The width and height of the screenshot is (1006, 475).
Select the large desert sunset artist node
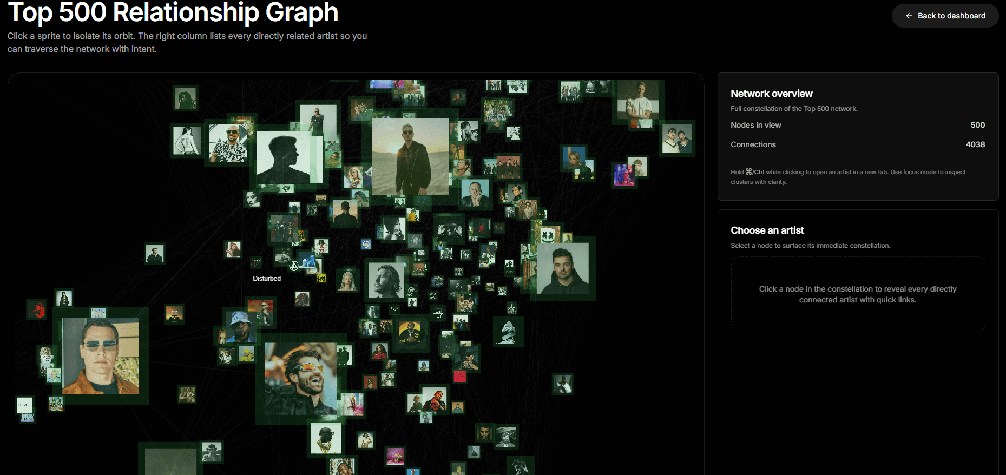(x=410, y=156)
